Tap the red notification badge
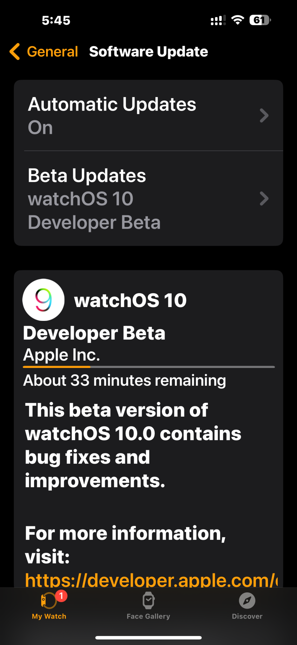297x645 pixels. pyautogui.click(x=61, y=596)
